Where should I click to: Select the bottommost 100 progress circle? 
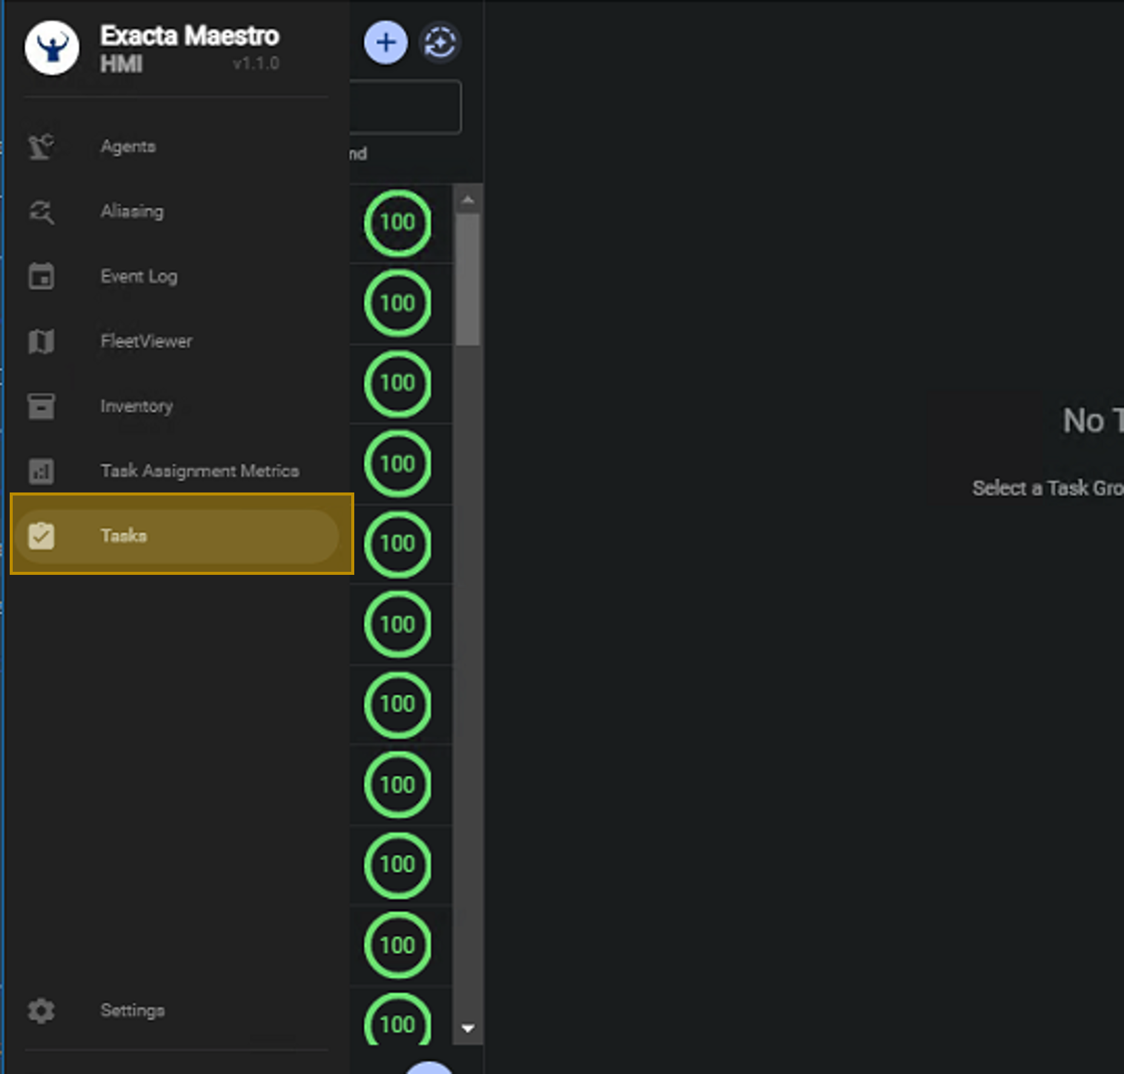click(398, 1023)
